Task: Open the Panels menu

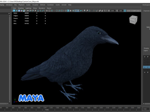Action: 49,8
